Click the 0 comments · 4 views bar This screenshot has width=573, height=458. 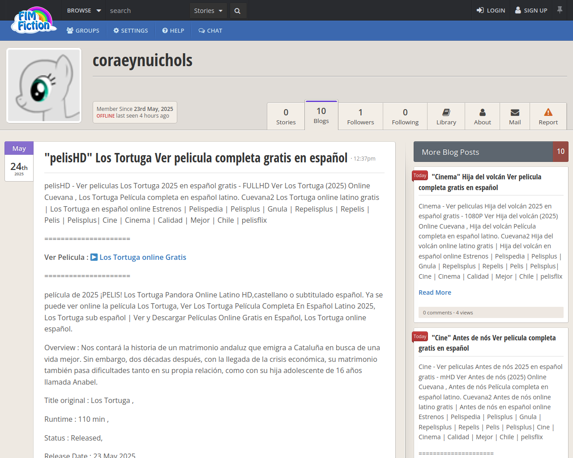pos(491,313)
